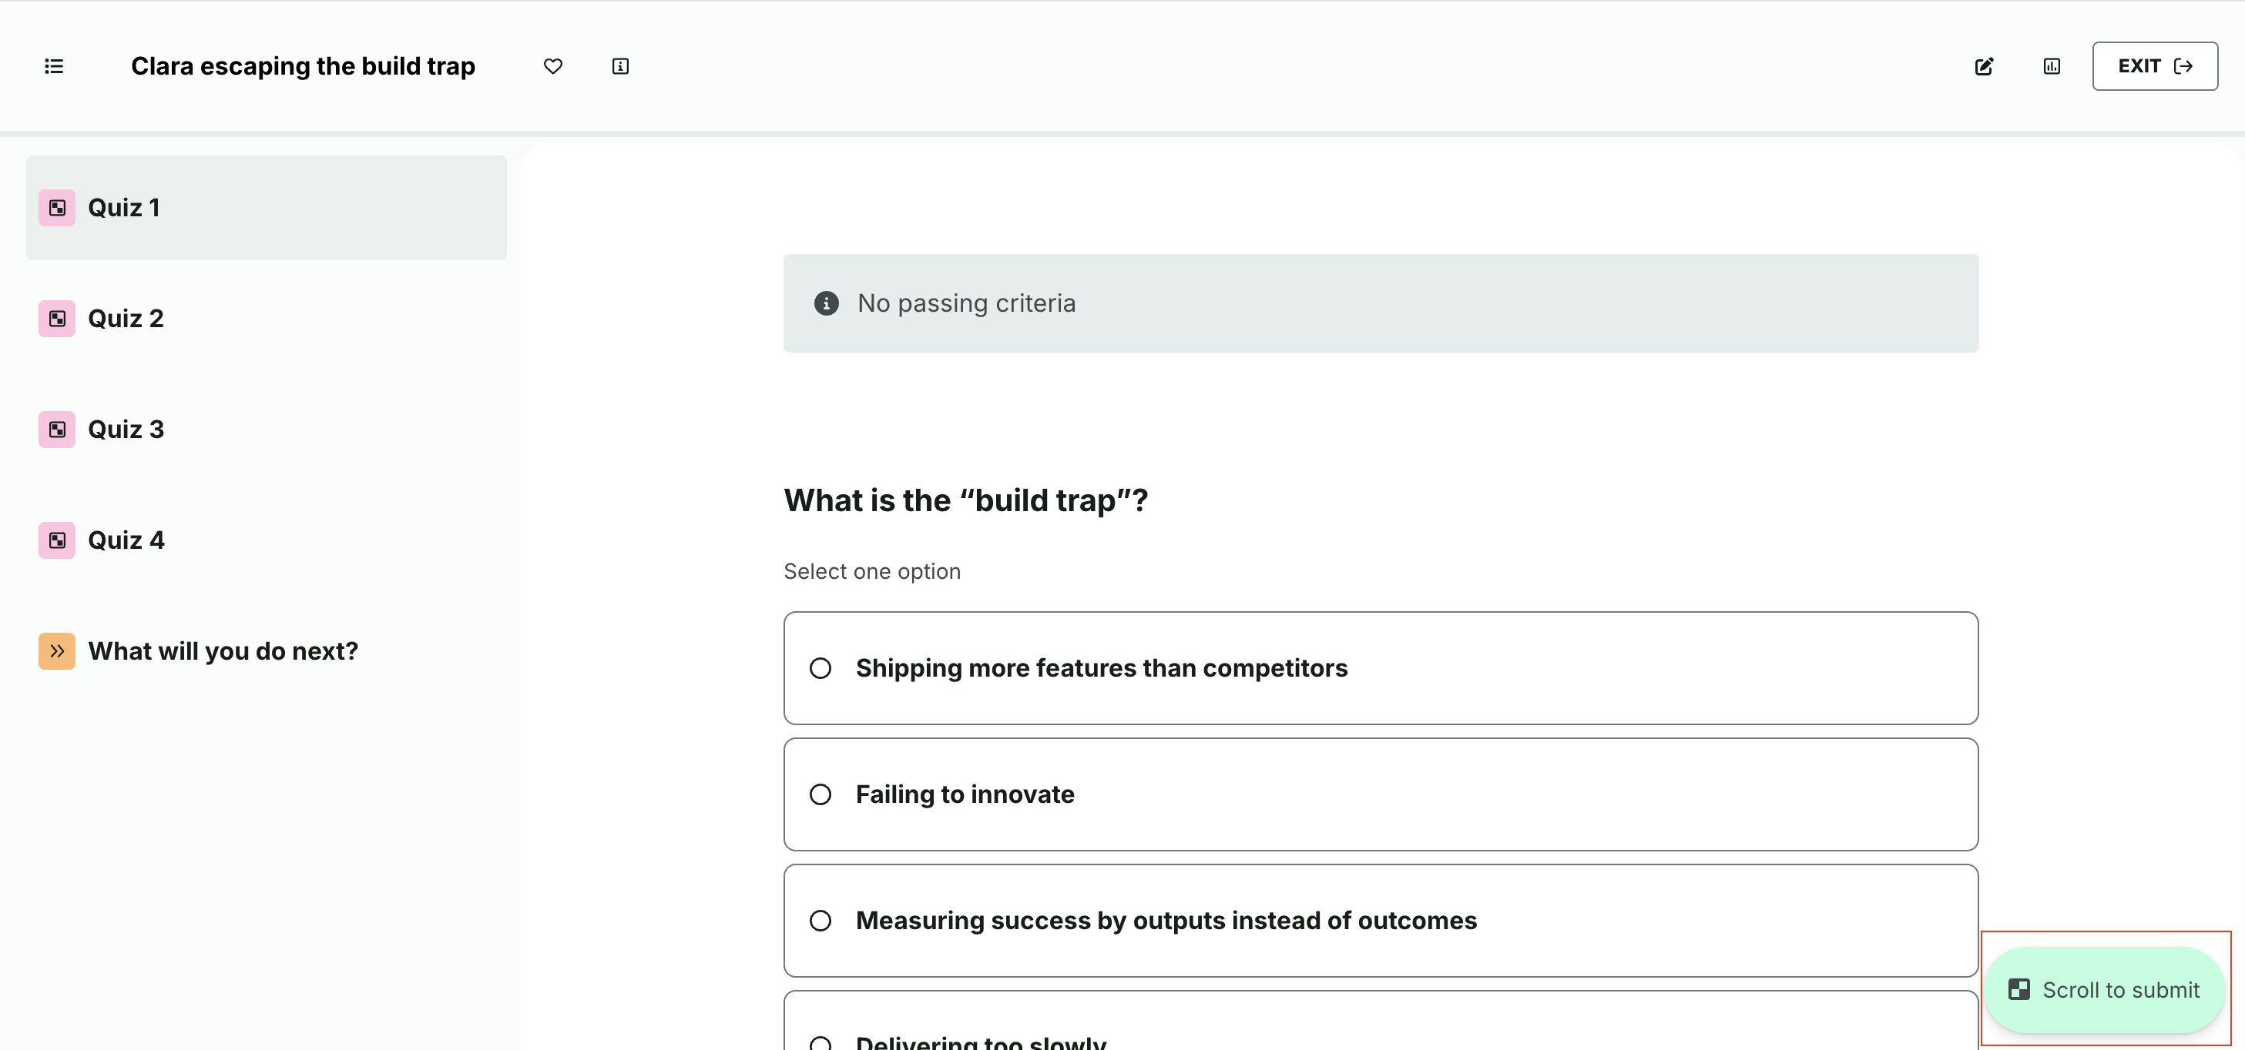Screen dimensions: 2245x1050
Task: Click the Quiz 2 pink quiz icon
Action: click(57, 319)
